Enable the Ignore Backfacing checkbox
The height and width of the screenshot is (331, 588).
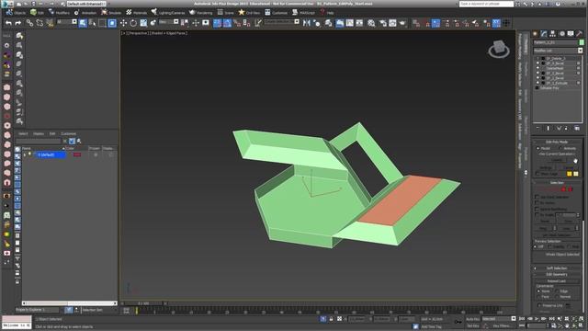[x=537, y=209]
